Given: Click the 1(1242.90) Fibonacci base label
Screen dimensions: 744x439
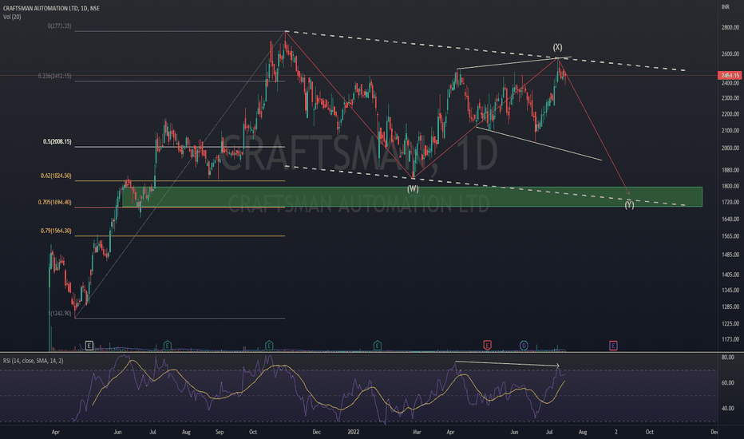Looking at the screenshot, I should [x=60, y=313].
